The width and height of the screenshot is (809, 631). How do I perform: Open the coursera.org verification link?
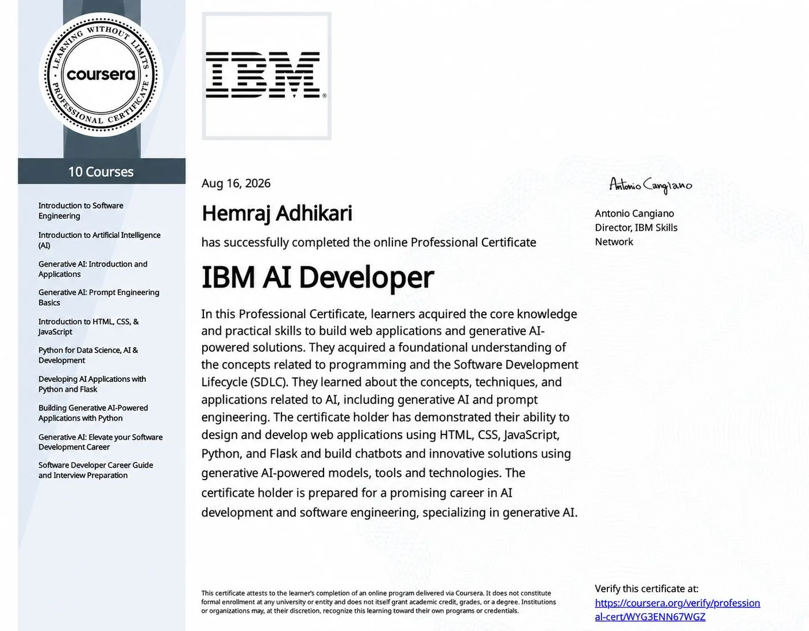tap(677, 610)
